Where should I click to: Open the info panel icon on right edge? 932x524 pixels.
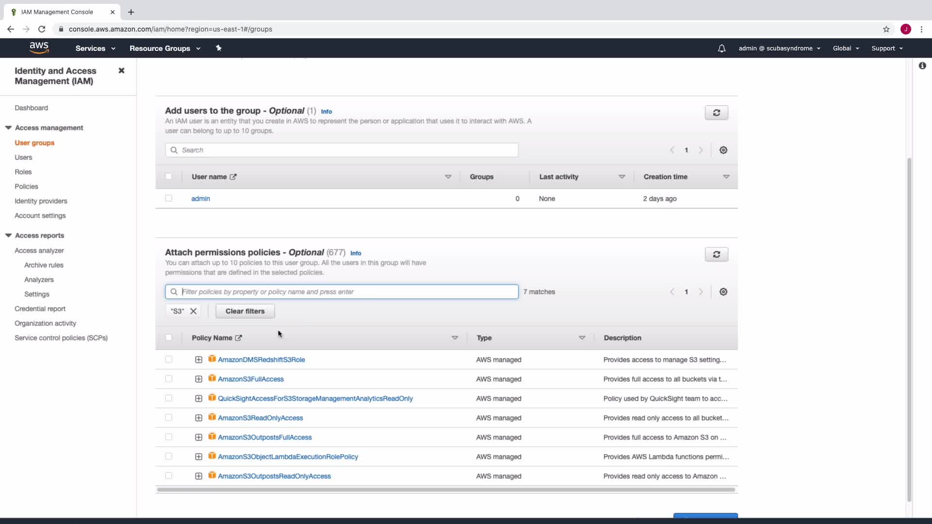coord(922,65)
